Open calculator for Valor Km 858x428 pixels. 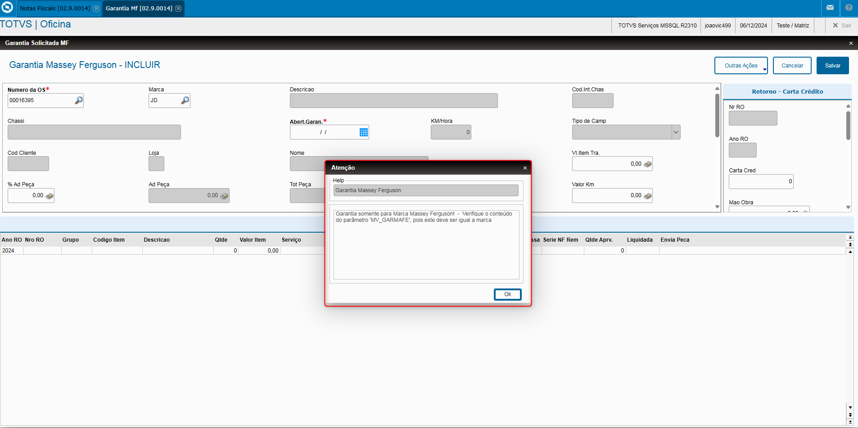[648, 196]
